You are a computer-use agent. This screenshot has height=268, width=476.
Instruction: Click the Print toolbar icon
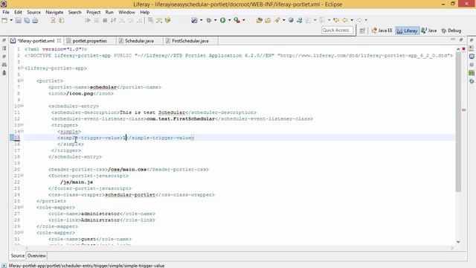[35, 20]
